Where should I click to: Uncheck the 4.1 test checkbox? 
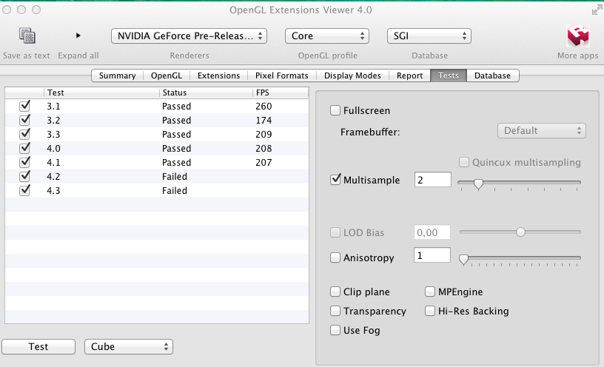[24, 162]
